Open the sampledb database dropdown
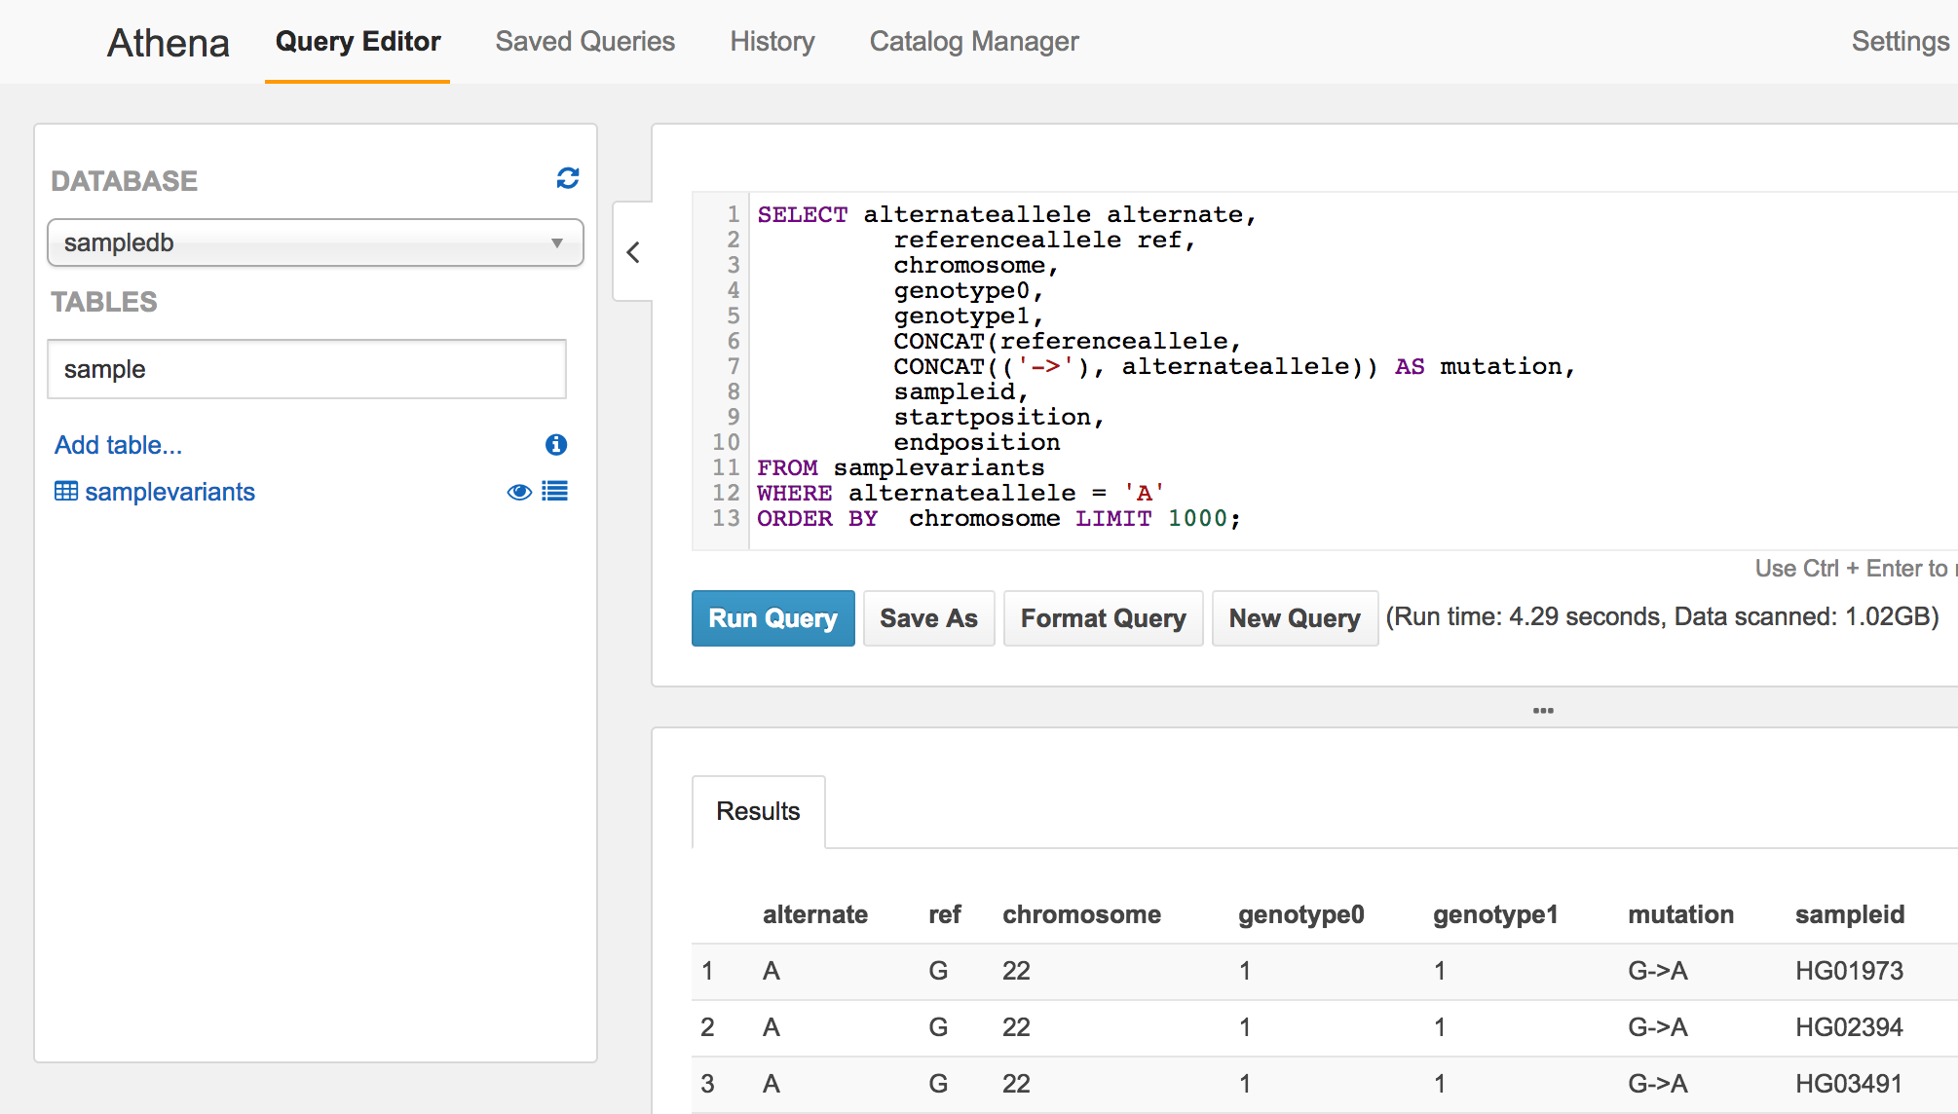The height and width of the screenshot is (1114, 1958). [x=315, y=242]
